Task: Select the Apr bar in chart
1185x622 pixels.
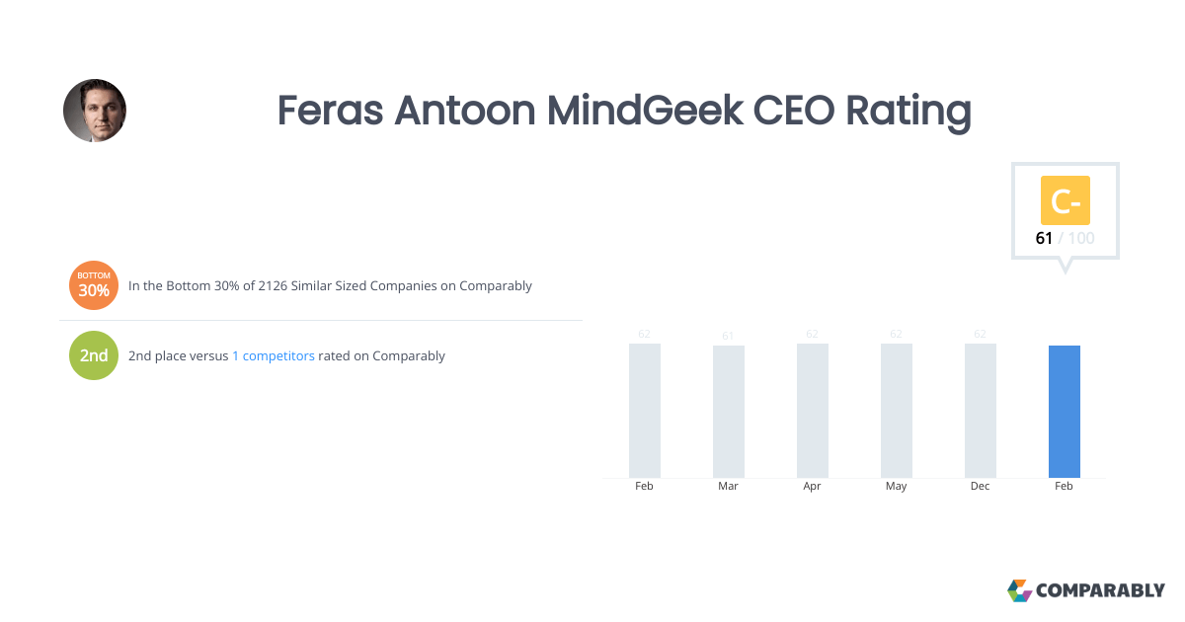Action: point(813,411)
